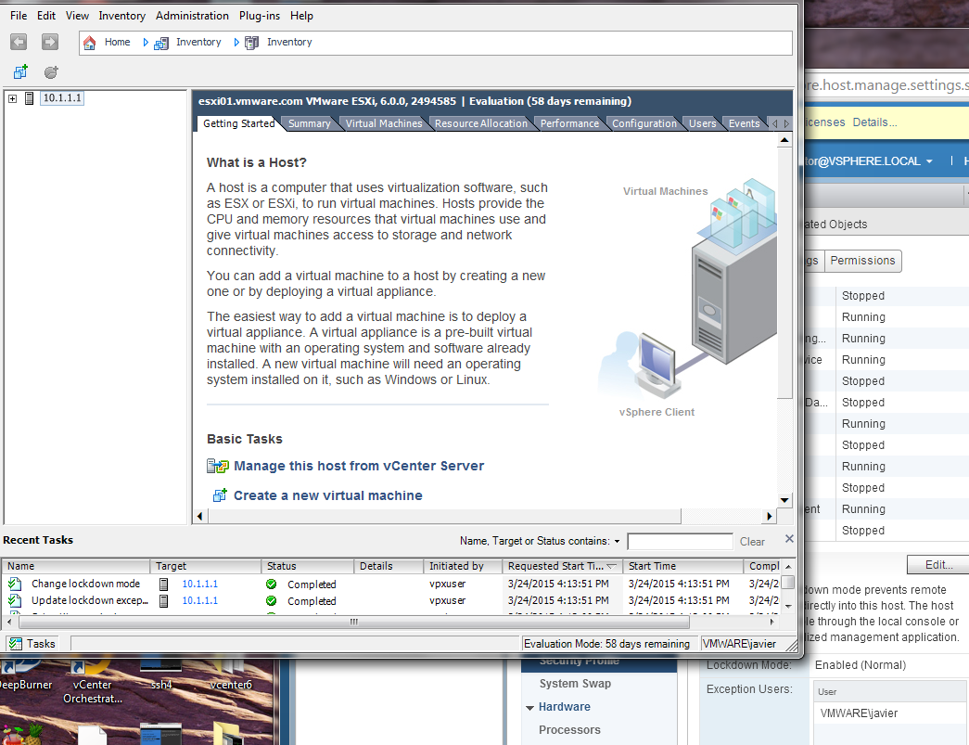Image resolution: width=969 pixels, height=745 pixels.
Task: Click the Requested Start Time sort arrow
Action: pos(612,566)
